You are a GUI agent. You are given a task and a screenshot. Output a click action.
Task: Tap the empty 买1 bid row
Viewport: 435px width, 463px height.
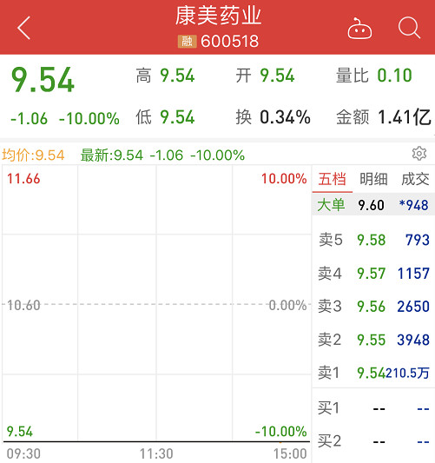[373, 408]
